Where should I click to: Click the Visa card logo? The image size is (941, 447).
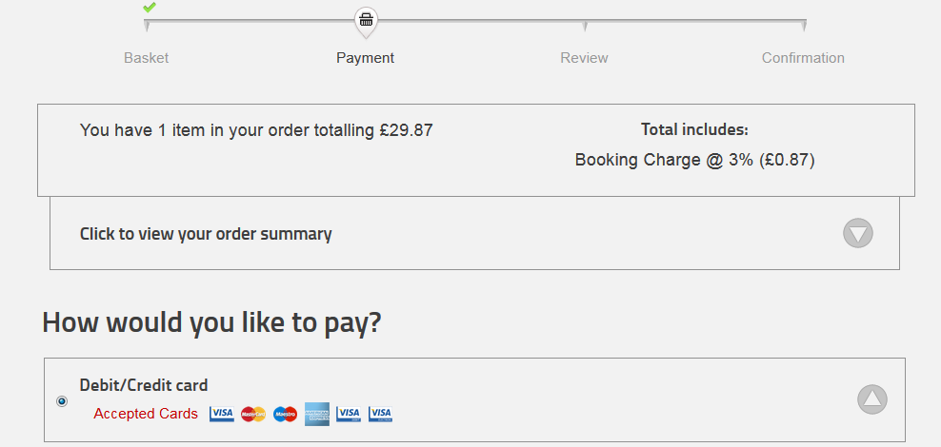tap(222, 414)
